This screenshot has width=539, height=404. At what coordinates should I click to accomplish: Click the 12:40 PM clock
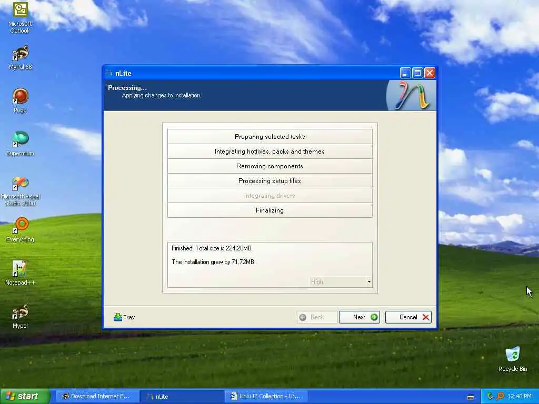[x=520, y=396]
